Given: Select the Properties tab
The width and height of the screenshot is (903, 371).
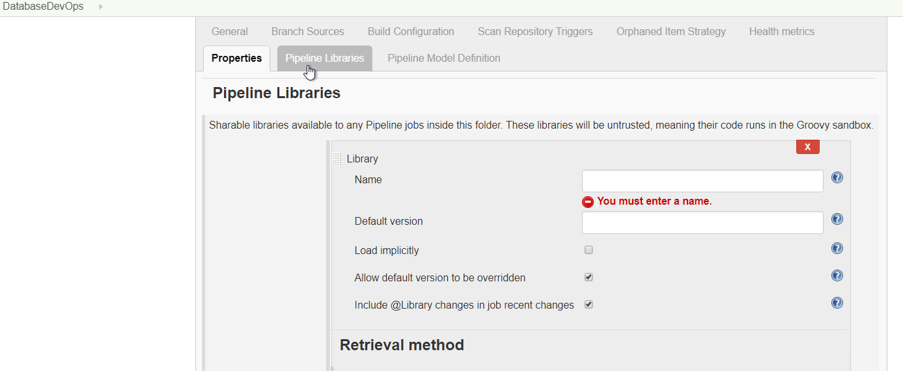Looking at the screenshot, I should pyautogui.click(x=236, y=58).
